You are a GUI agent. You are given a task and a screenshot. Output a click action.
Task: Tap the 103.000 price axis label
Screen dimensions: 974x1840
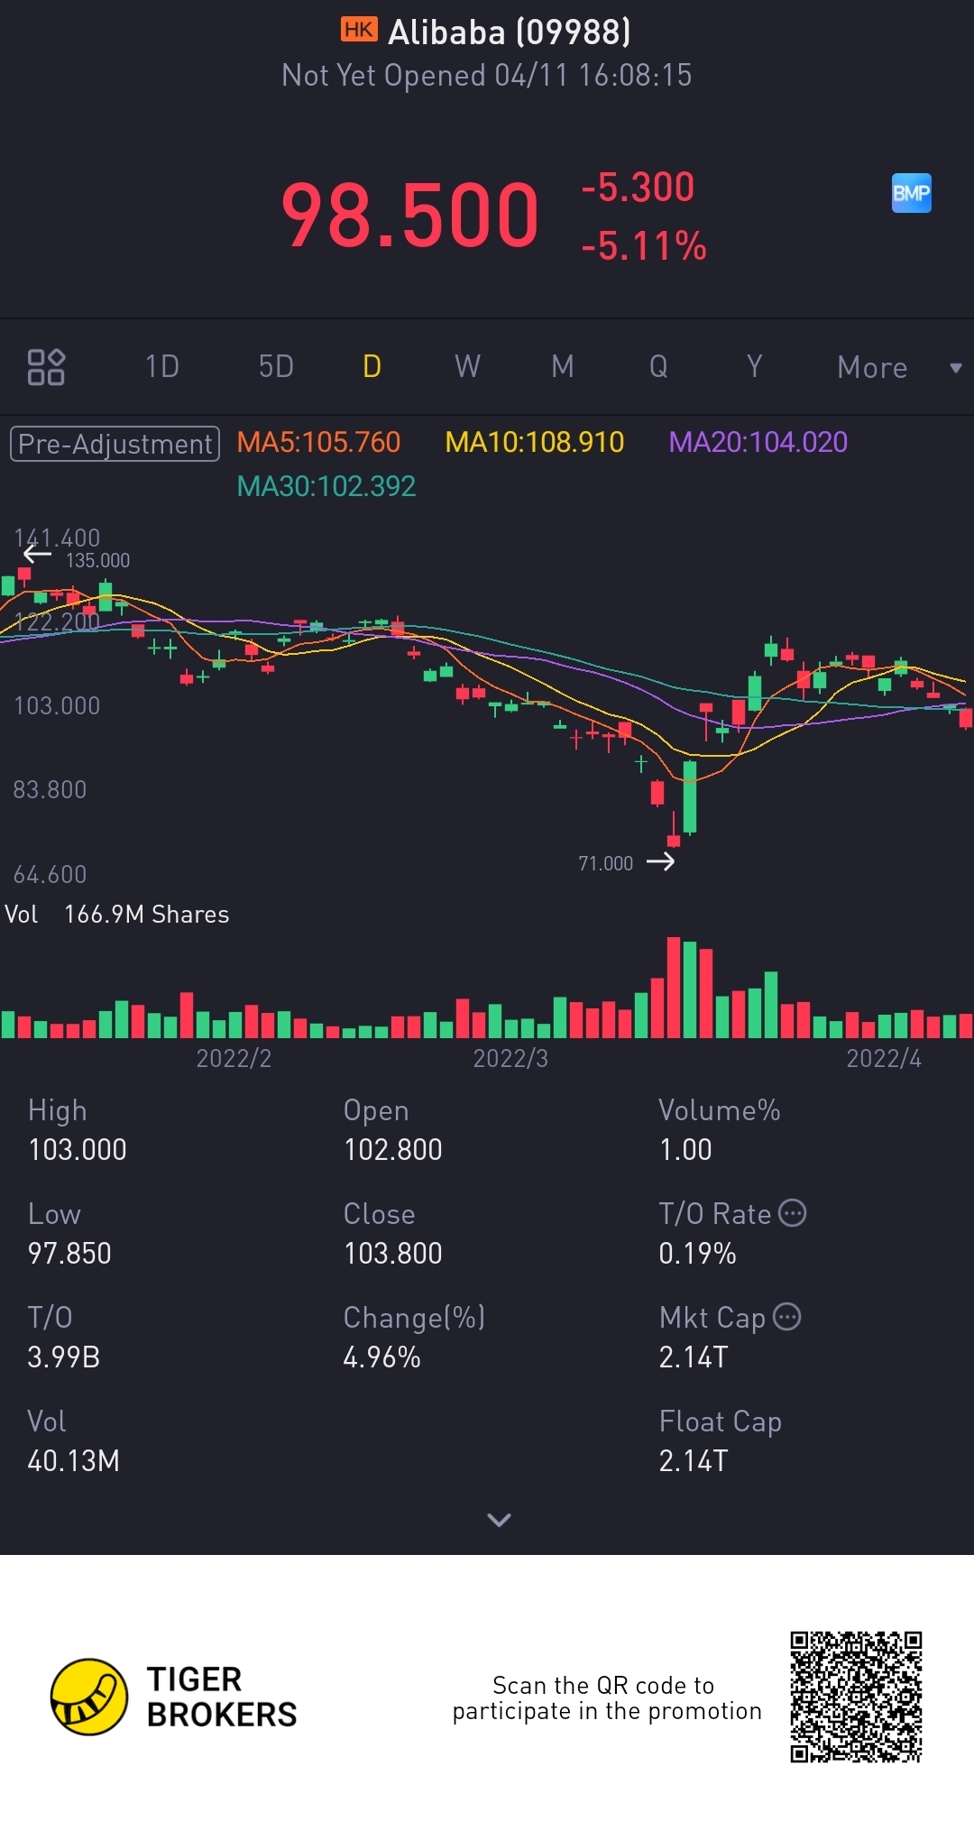(57, 705)
